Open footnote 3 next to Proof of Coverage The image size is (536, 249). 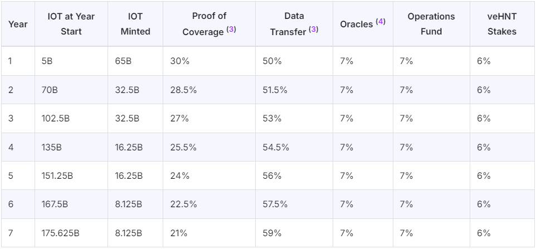coord(231,30)
